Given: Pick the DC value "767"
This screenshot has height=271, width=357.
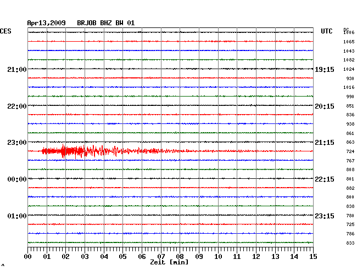Looking at the screenshot, I should tap(350, 161).
